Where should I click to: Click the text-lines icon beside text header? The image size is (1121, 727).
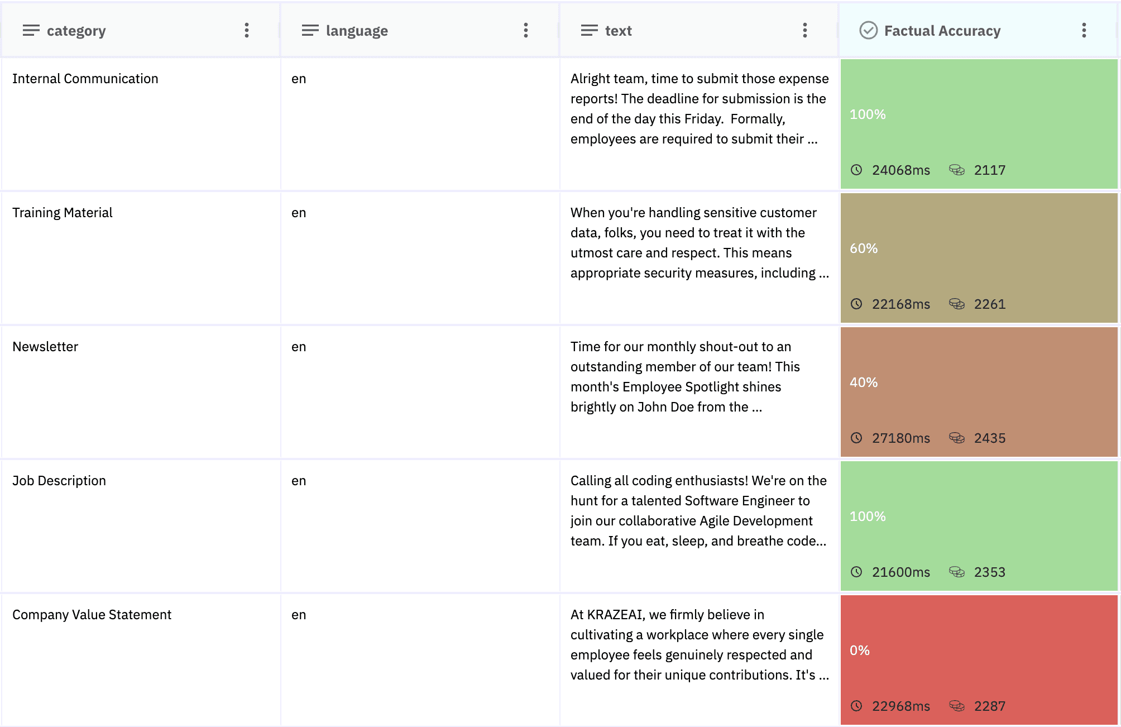(589, 30)
